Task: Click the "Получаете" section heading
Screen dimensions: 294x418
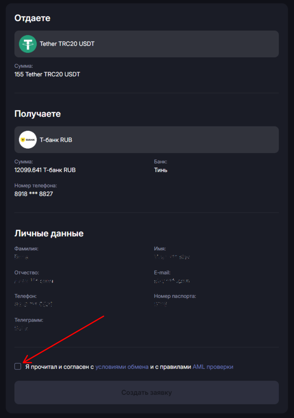Action: [x=38, y=114]
